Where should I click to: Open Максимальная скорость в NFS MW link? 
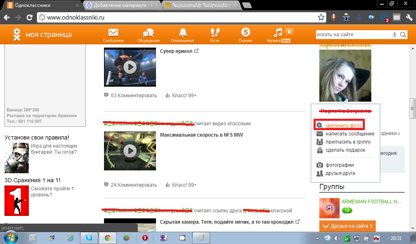[201, 135]
